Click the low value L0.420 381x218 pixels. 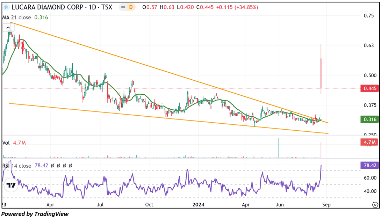click(x=185, y=7)
